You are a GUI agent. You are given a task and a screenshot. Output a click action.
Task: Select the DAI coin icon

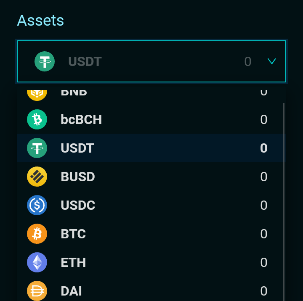pyautogui.click(x=37, y=291)
